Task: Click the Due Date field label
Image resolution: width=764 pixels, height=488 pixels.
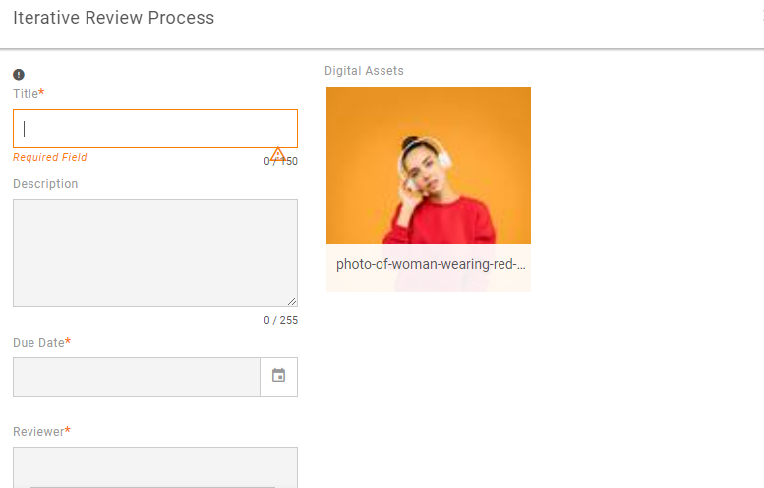Action: coord(38,343)
